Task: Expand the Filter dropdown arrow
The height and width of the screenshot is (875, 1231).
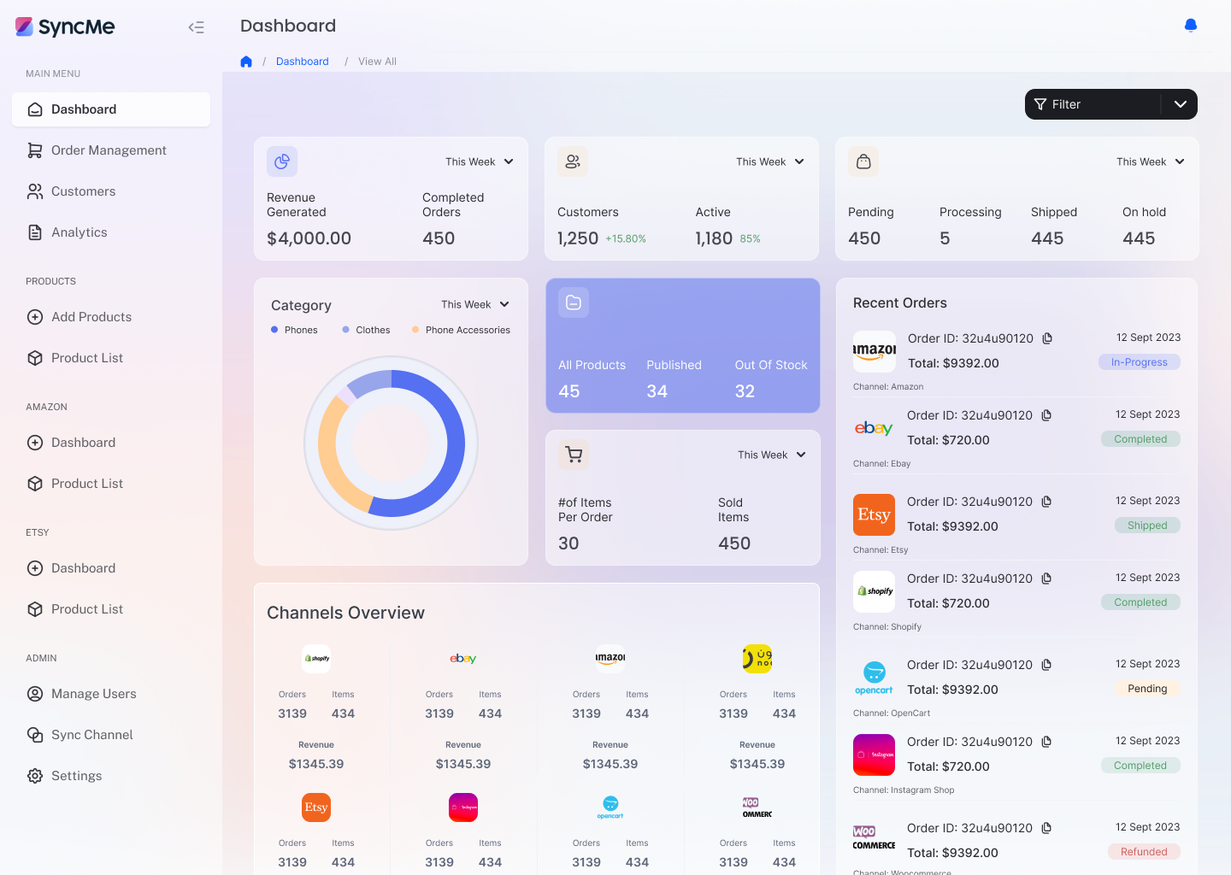Action: point(1181,104)
